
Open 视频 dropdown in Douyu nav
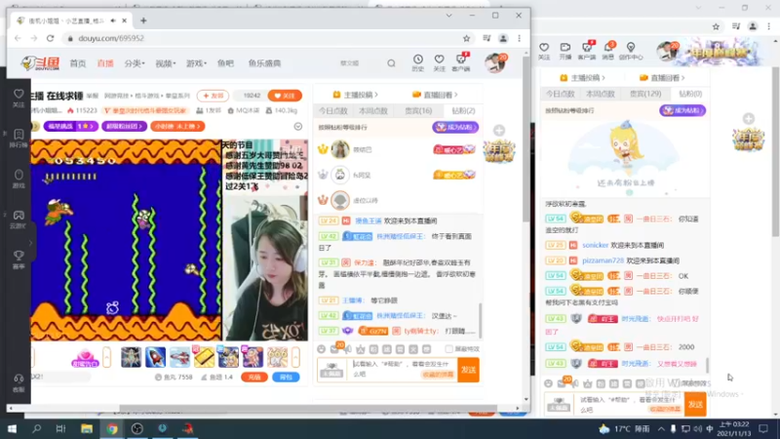(x=166, y=63)
